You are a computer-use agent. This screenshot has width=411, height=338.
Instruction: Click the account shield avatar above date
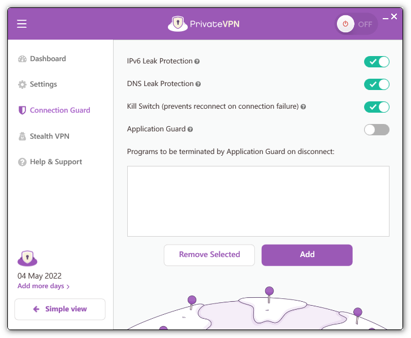pyautogui.click(x=28, y=258)
